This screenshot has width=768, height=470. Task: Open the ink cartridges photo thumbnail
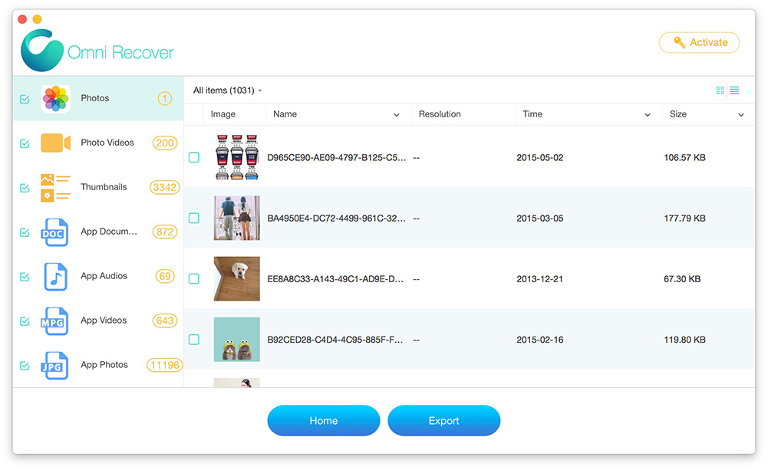coord(237,158)
